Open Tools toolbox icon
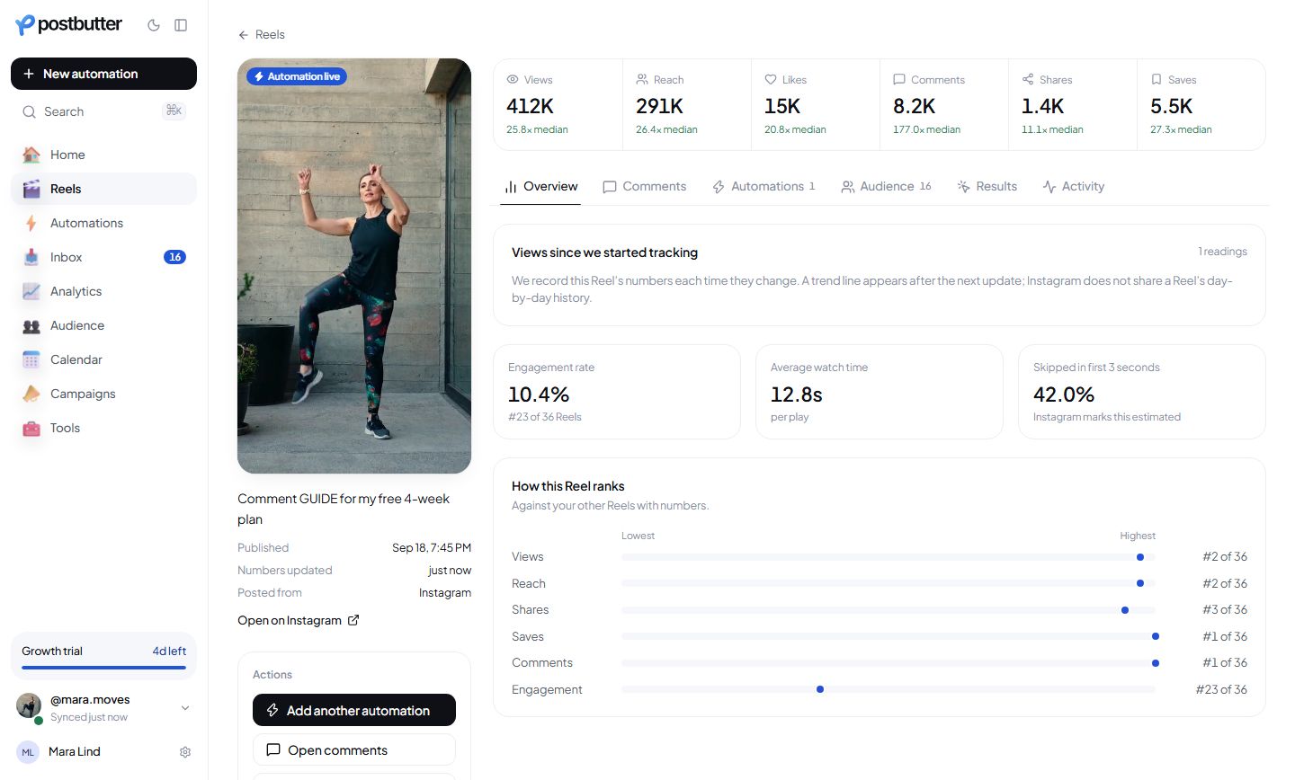The image size is (1295, 780). [x=31, y=428]
